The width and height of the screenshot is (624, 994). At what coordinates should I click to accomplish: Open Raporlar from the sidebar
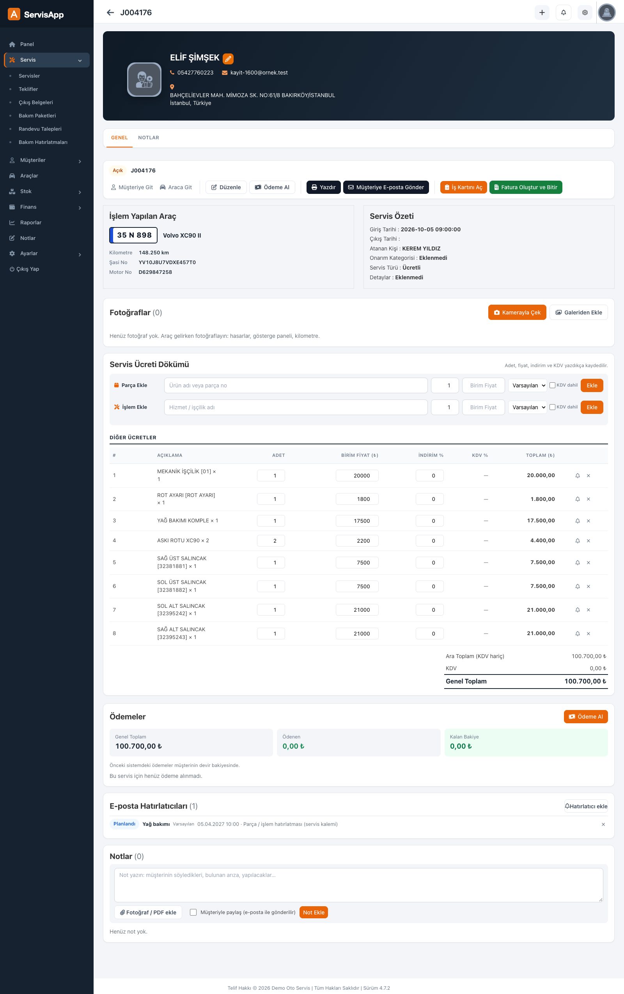[47, 222]
